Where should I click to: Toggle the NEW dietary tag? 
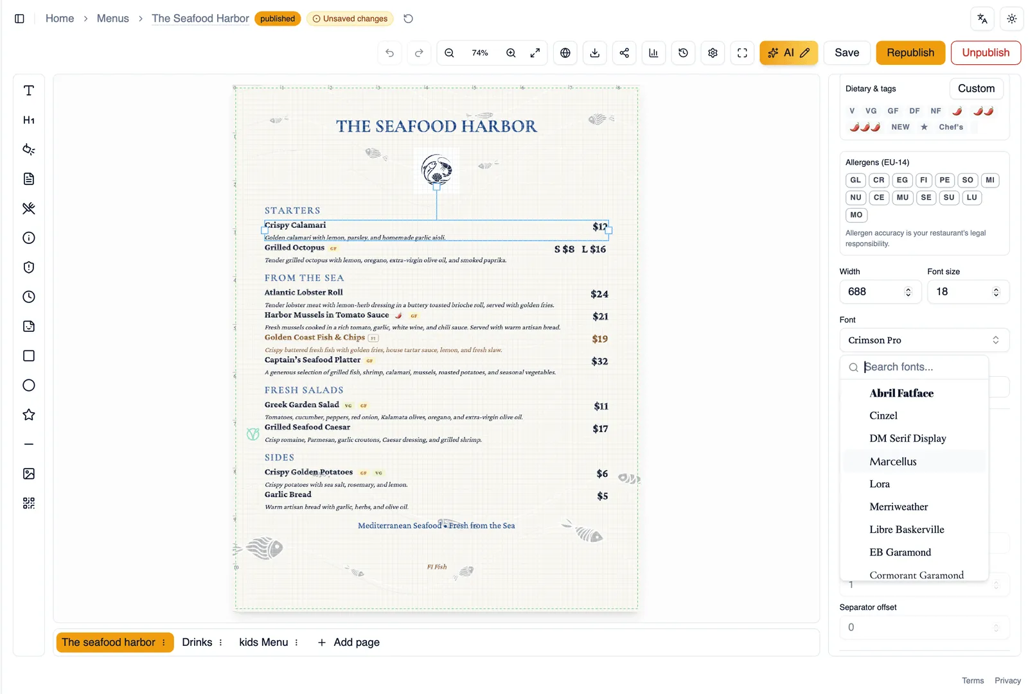[900, 127]
